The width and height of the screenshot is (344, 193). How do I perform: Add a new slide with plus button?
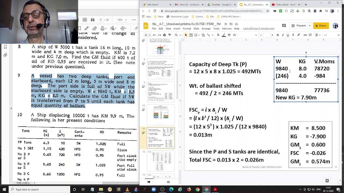point(146,35)
